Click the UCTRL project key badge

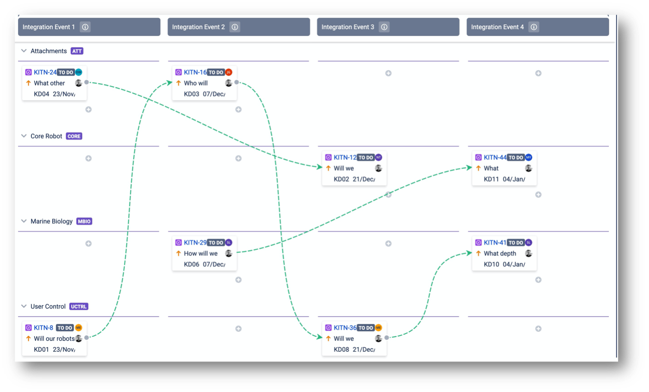[79, 306]
